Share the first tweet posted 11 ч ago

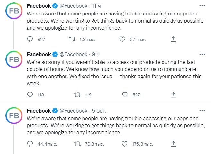[173, 39]
